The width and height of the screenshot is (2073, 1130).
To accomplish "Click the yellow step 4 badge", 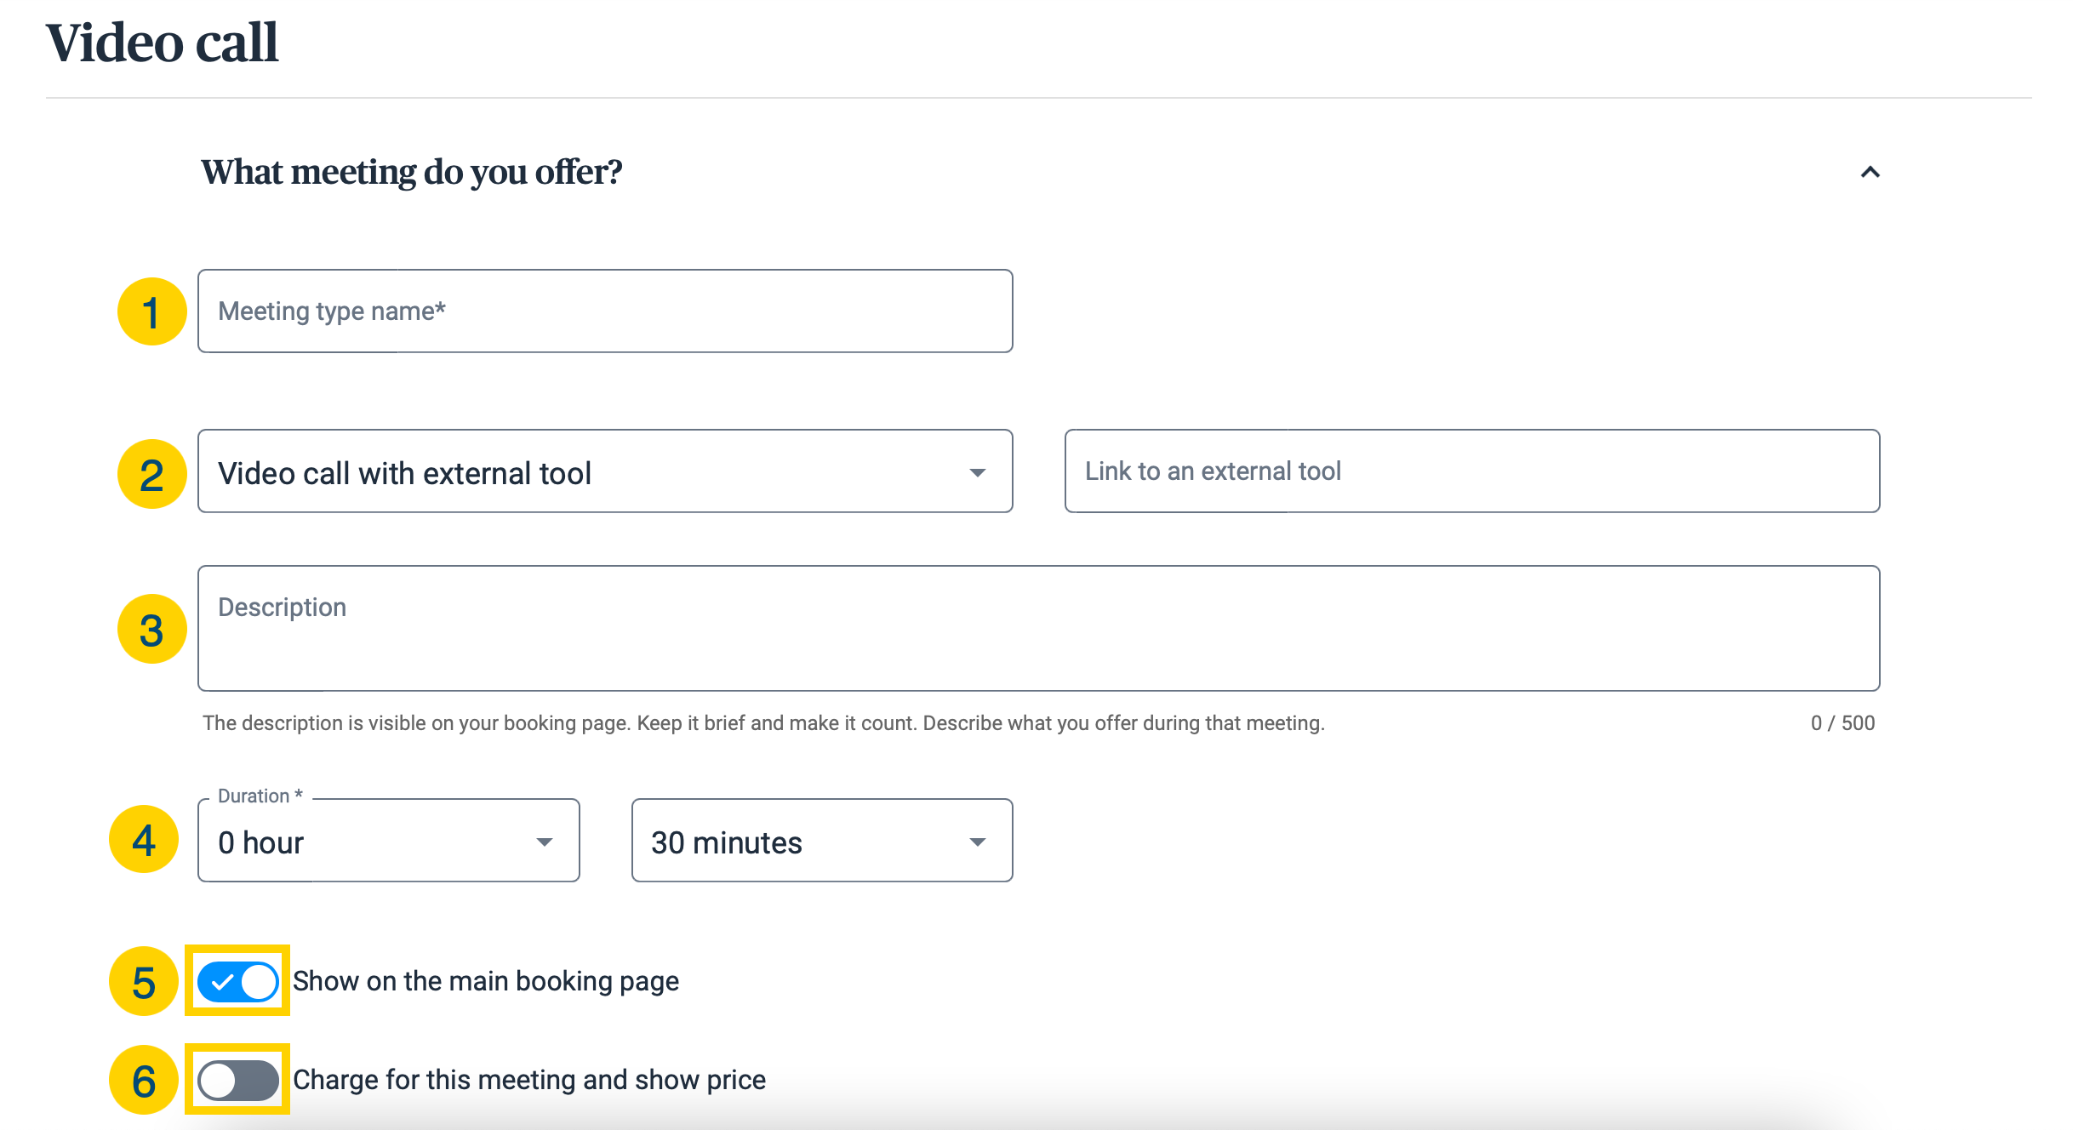I will tap(144, 840).
